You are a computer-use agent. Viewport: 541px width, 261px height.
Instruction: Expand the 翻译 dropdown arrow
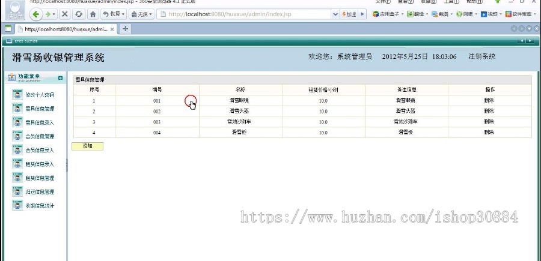(427, 14)
